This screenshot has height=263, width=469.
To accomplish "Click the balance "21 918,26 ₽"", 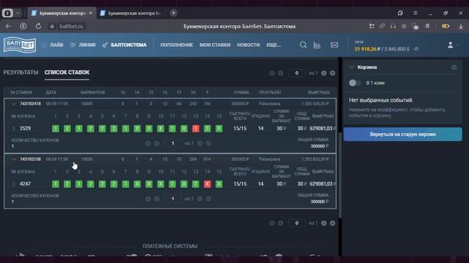I will point(367,49).
